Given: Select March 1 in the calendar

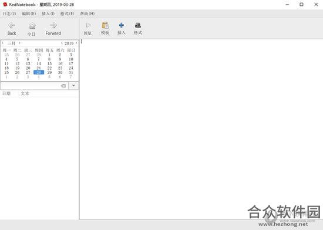Looking at the screenshot, I should click(49, 55).
